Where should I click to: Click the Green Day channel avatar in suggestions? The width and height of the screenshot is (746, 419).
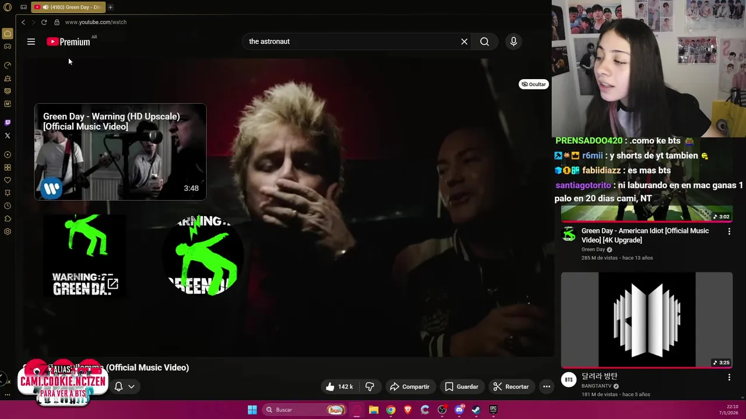pos(569,234)
